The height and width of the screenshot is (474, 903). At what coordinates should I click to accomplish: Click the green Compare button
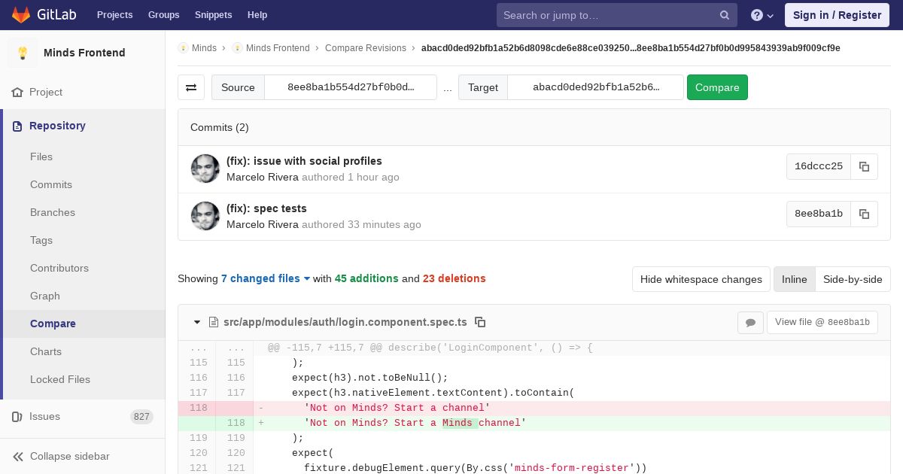click(x=717, y=87)
